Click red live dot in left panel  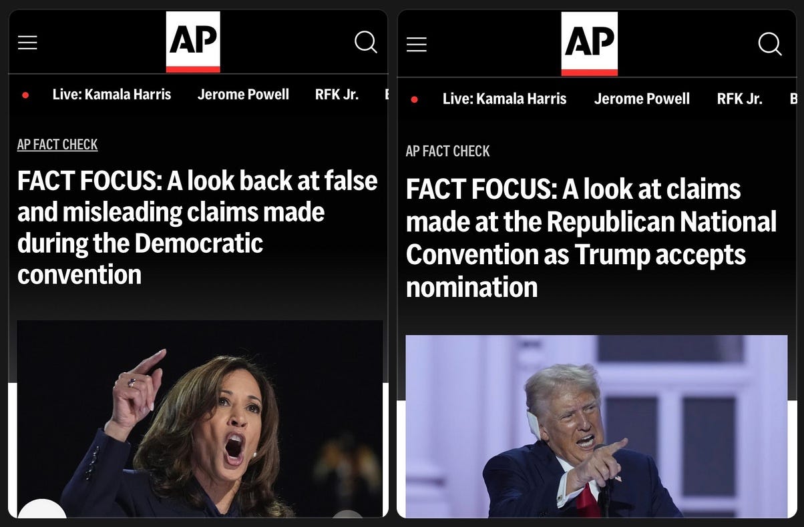[25, 95]
